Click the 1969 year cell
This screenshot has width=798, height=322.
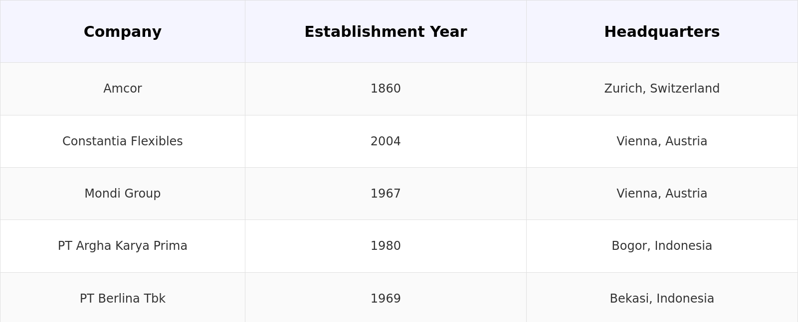pos(386,299)
